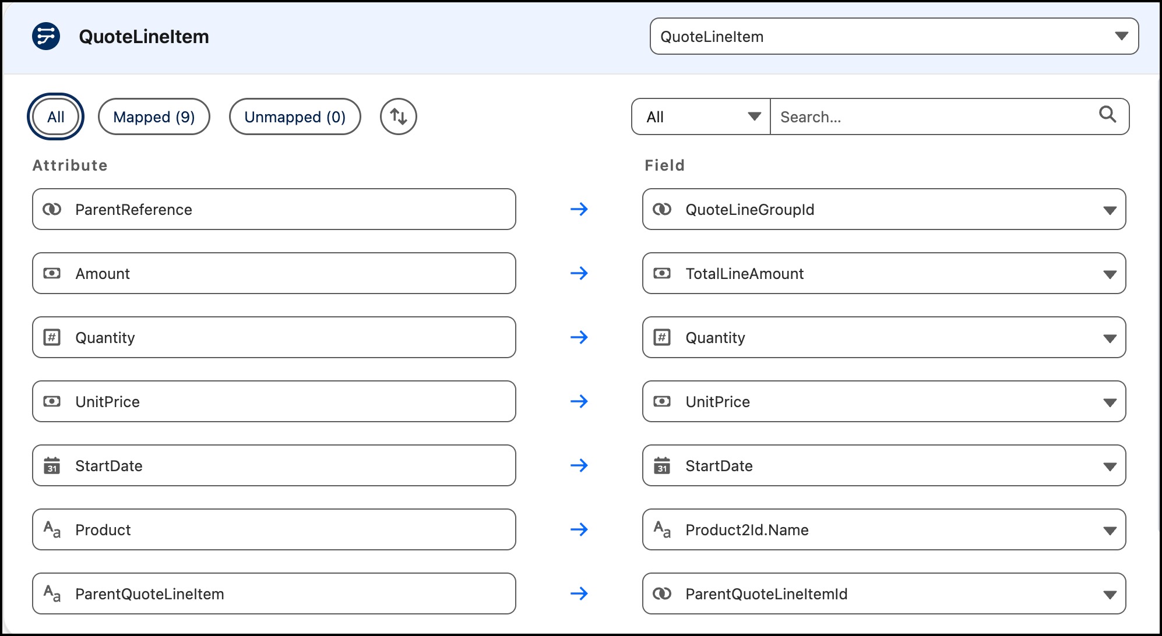This screenshot has width=1162, height=636.
Task: Click the Attribute column heading
Action: pos(70,165)
